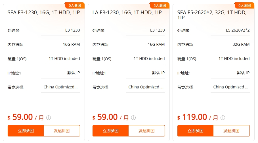Screen dimensions: 258x143
Task: Click the 5人参团 badge on LA card
Action: pos(160,5)
